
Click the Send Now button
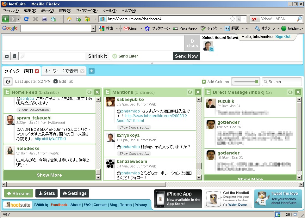pos(186,56)
